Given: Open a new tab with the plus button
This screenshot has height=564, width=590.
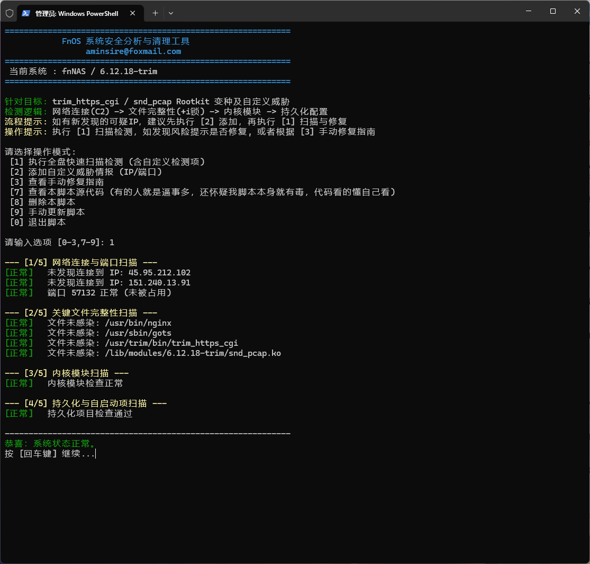Looking at the screenshot, I should tap(155, 13).
